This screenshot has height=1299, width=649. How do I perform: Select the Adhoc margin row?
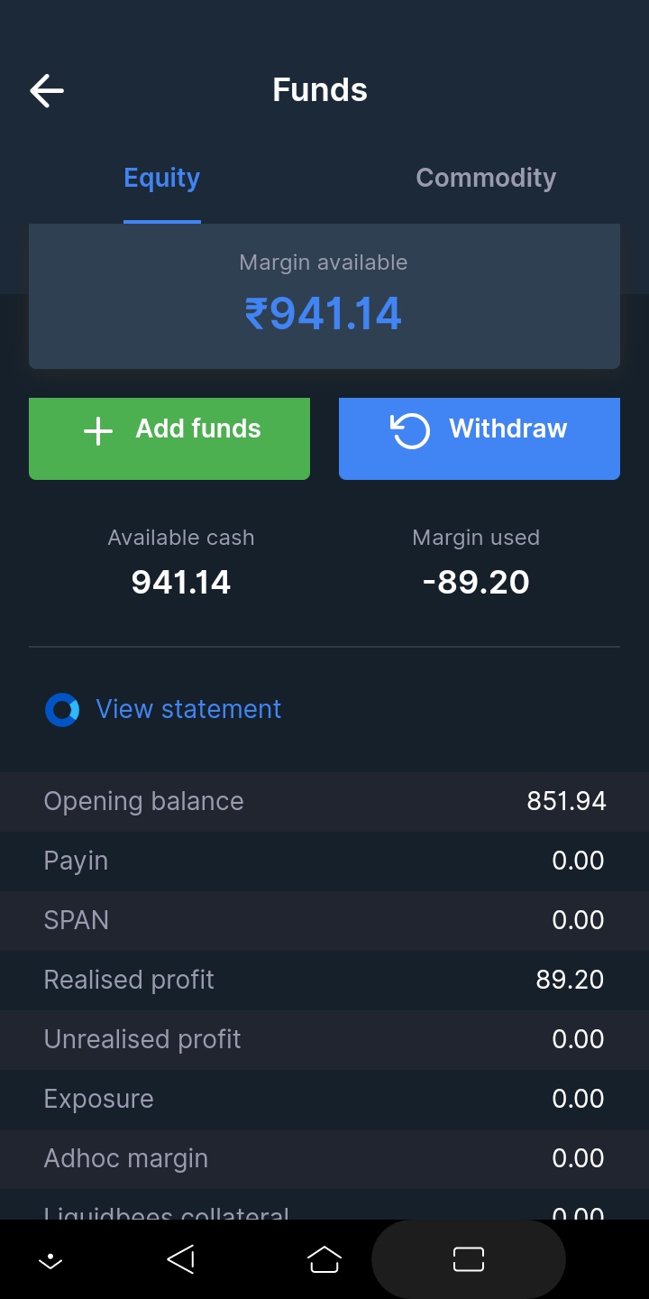tap(324, 1158)
